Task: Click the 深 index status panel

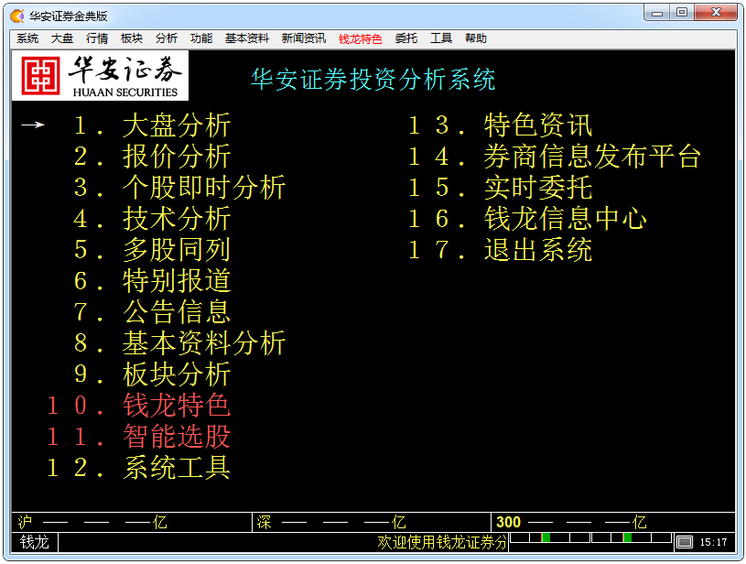Action: coord(372,523)
